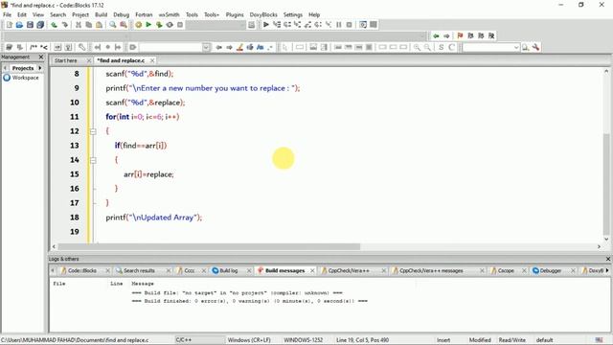Click the Read/Write status bar entry
The height and width of the screenshot is (345, 613).
511,340
